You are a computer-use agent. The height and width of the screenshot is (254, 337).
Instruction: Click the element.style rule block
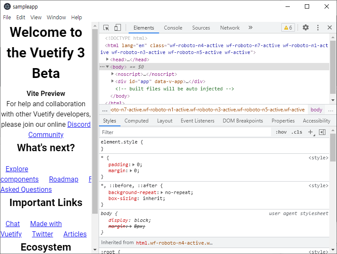214,145
